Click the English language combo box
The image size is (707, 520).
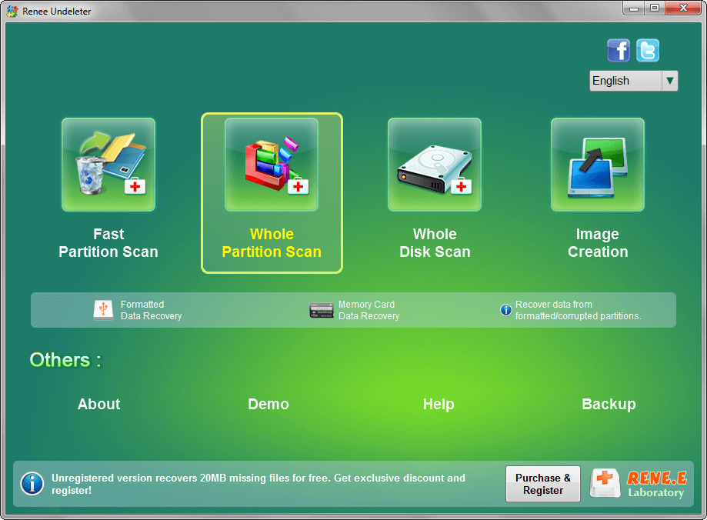[625, 81]
